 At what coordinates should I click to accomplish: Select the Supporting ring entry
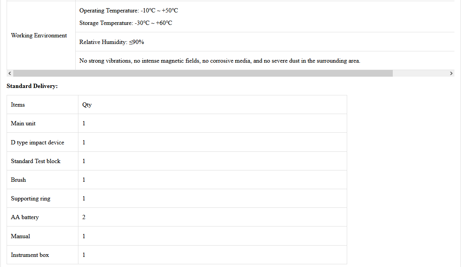pos(30,198)
